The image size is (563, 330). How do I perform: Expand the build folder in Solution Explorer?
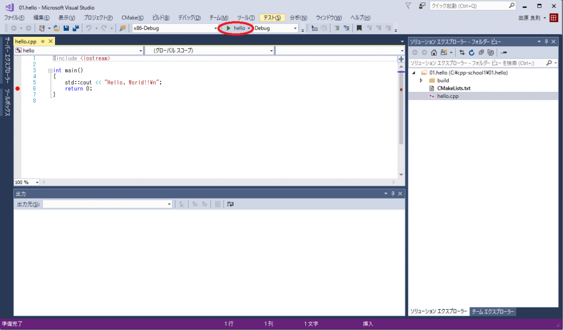pos(421,80)
